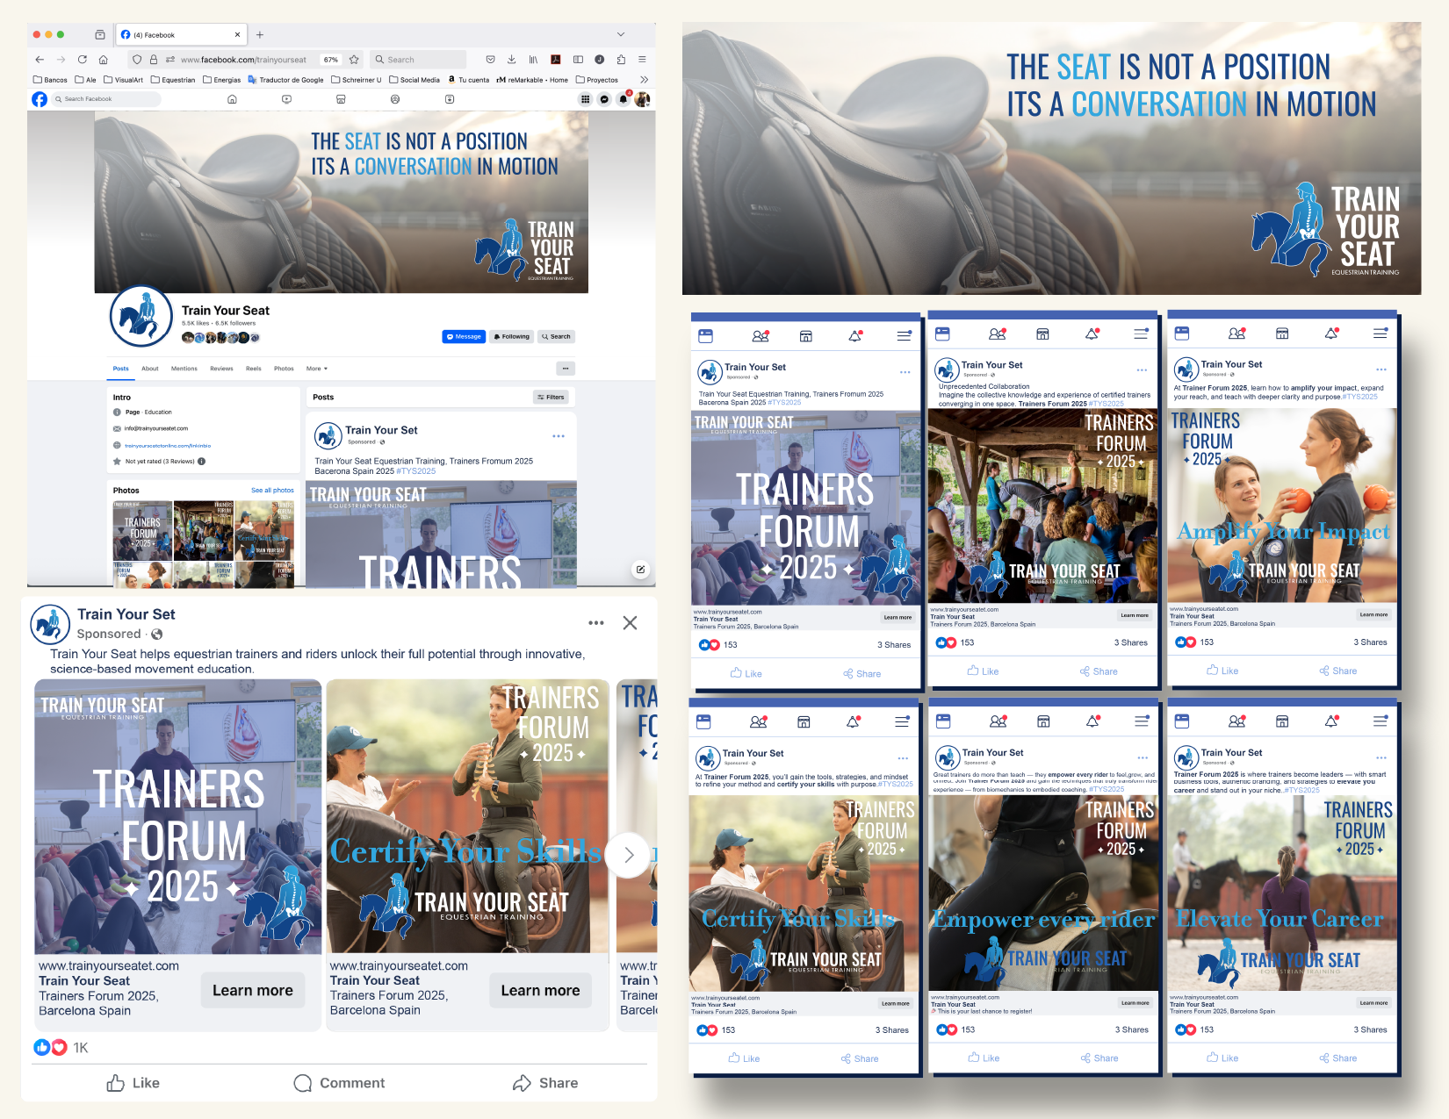Click the Filters button in Posts
Image resolution: width=1449 pixels, height=1119 pixels.
pos(551,397)
